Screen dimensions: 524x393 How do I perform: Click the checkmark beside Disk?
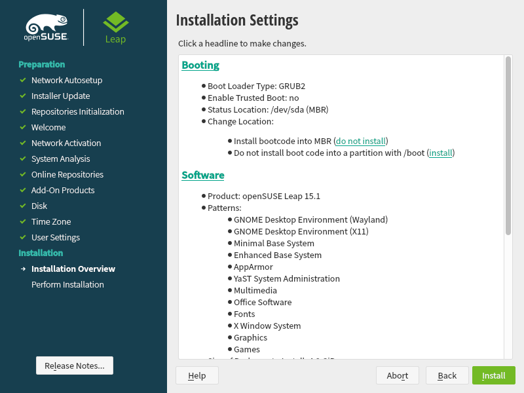coord(23,206)
